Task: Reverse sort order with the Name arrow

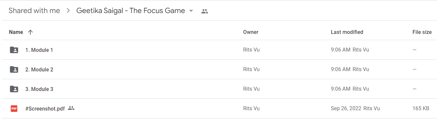Action: tap(30, 32)
